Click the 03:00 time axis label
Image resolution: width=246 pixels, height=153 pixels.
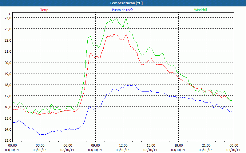tap(40, 146)
